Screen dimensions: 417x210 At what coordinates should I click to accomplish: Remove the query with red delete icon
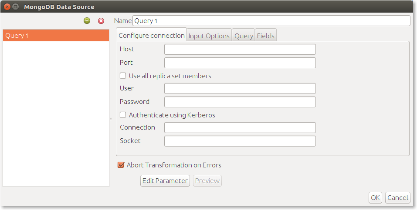pyautogui.click(x=101, y=21)
